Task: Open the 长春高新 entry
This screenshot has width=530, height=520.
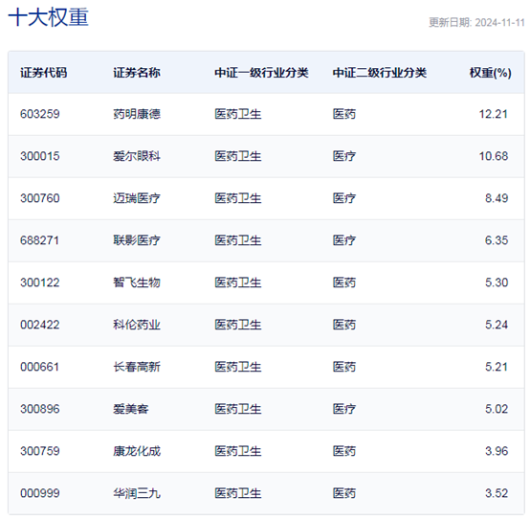Action: 137,367
